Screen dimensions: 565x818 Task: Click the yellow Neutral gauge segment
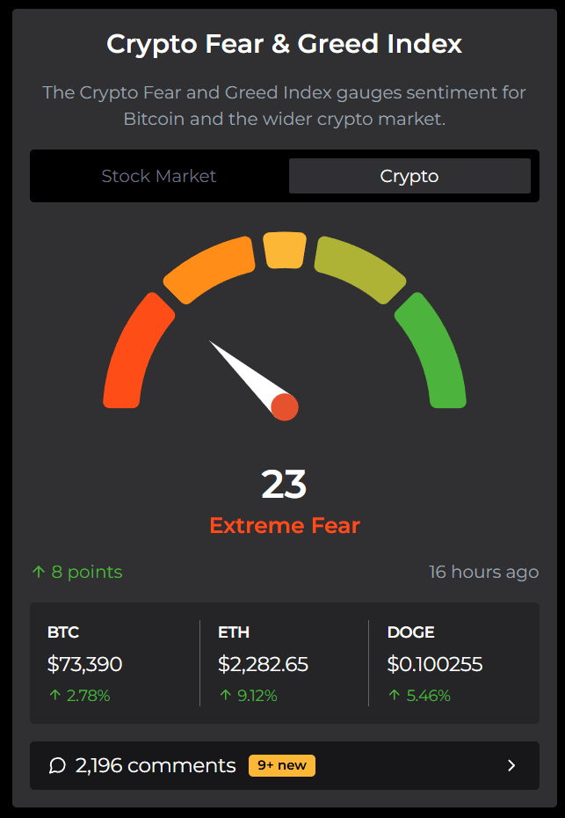tap(285, 250)
